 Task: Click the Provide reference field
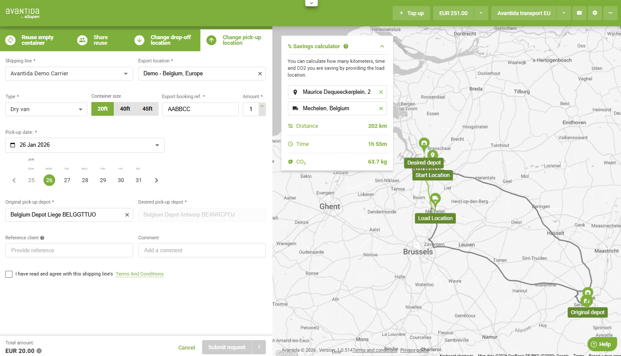click(x=69, y=251)
